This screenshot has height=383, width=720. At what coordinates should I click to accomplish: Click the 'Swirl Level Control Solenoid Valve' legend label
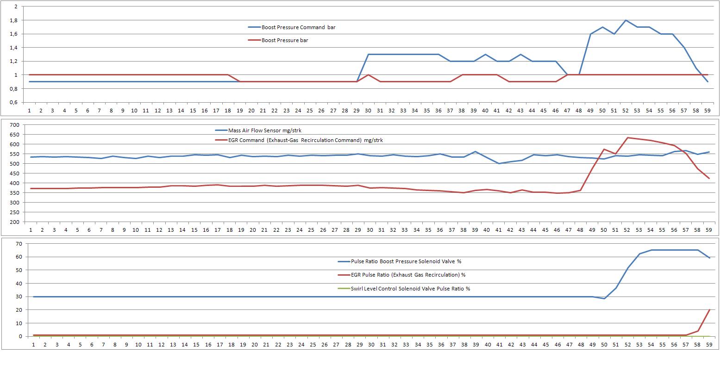pos(410,289)
